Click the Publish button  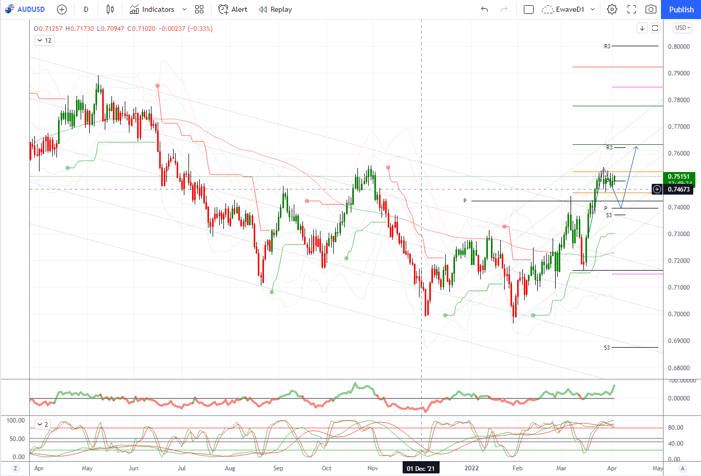coord(681,9)
